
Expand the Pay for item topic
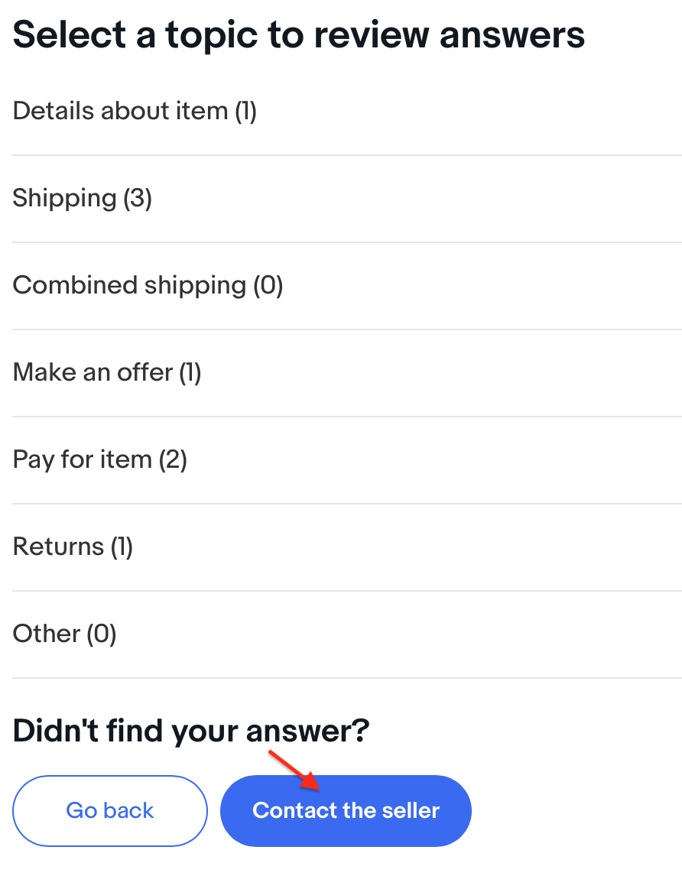click(100, 460)
